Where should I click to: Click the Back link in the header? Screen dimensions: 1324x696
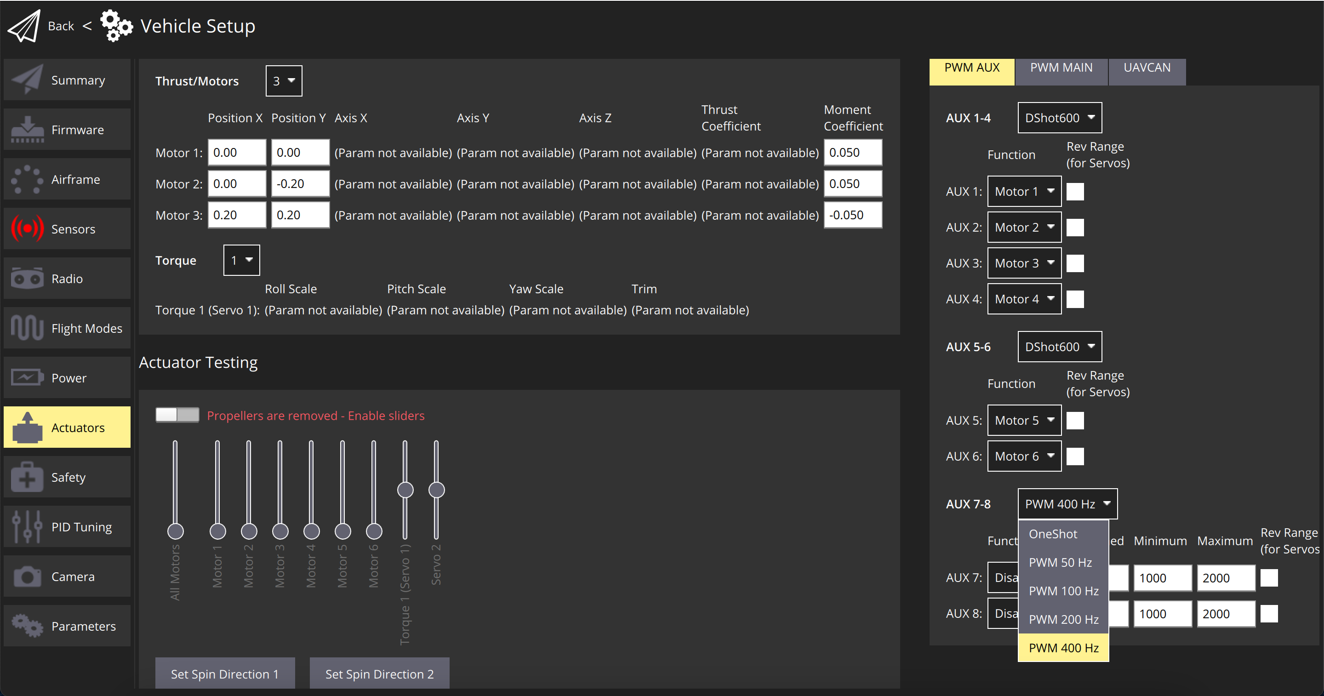click(x=61, y=25)
